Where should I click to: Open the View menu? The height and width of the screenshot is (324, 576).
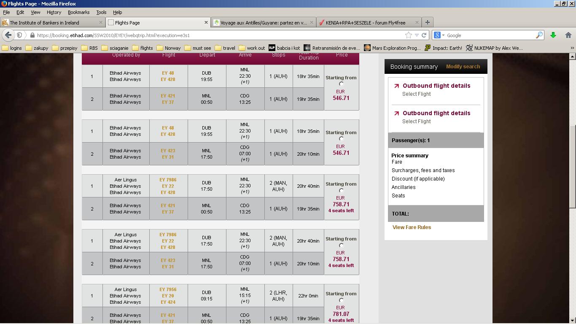click(35, 12)
